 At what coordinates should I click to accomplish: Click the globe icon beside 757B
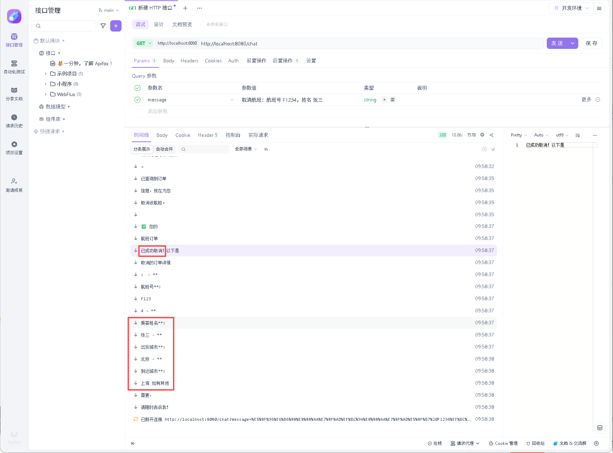pos(482,135)
